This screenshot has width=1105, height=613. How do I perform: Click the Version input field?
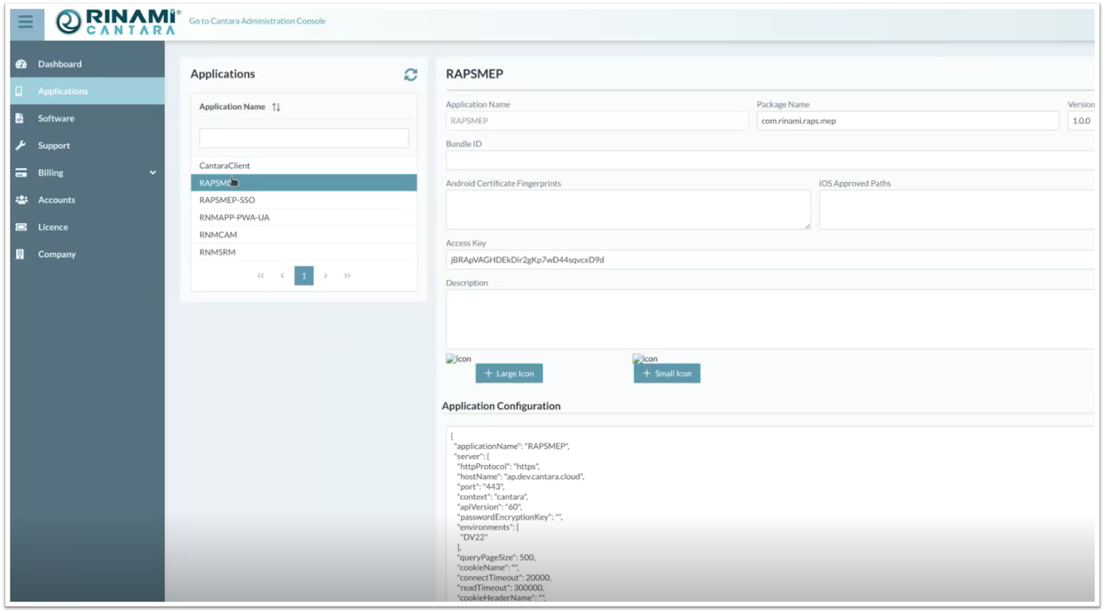(1081, 121)
